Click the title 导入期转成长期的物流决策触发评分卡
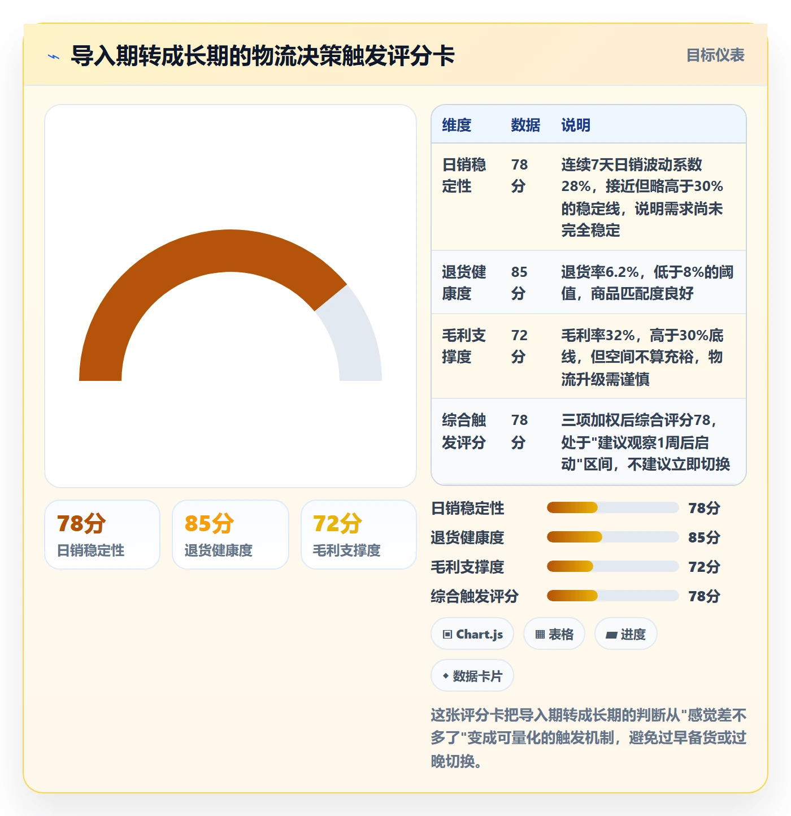 tap(263, 56)
